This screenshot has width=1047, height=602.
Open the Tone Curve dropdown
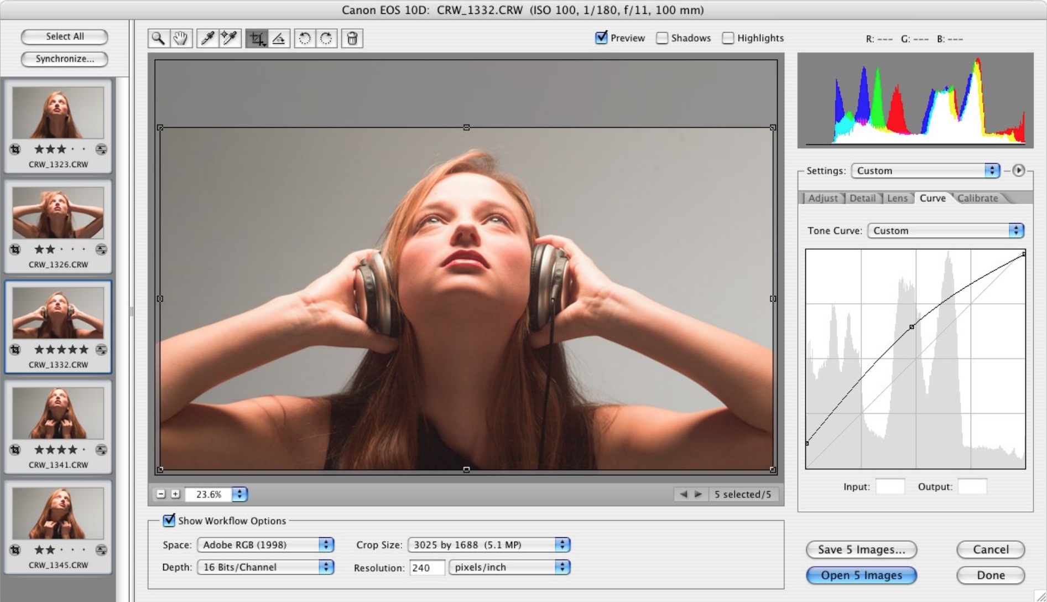click(945, 231)
